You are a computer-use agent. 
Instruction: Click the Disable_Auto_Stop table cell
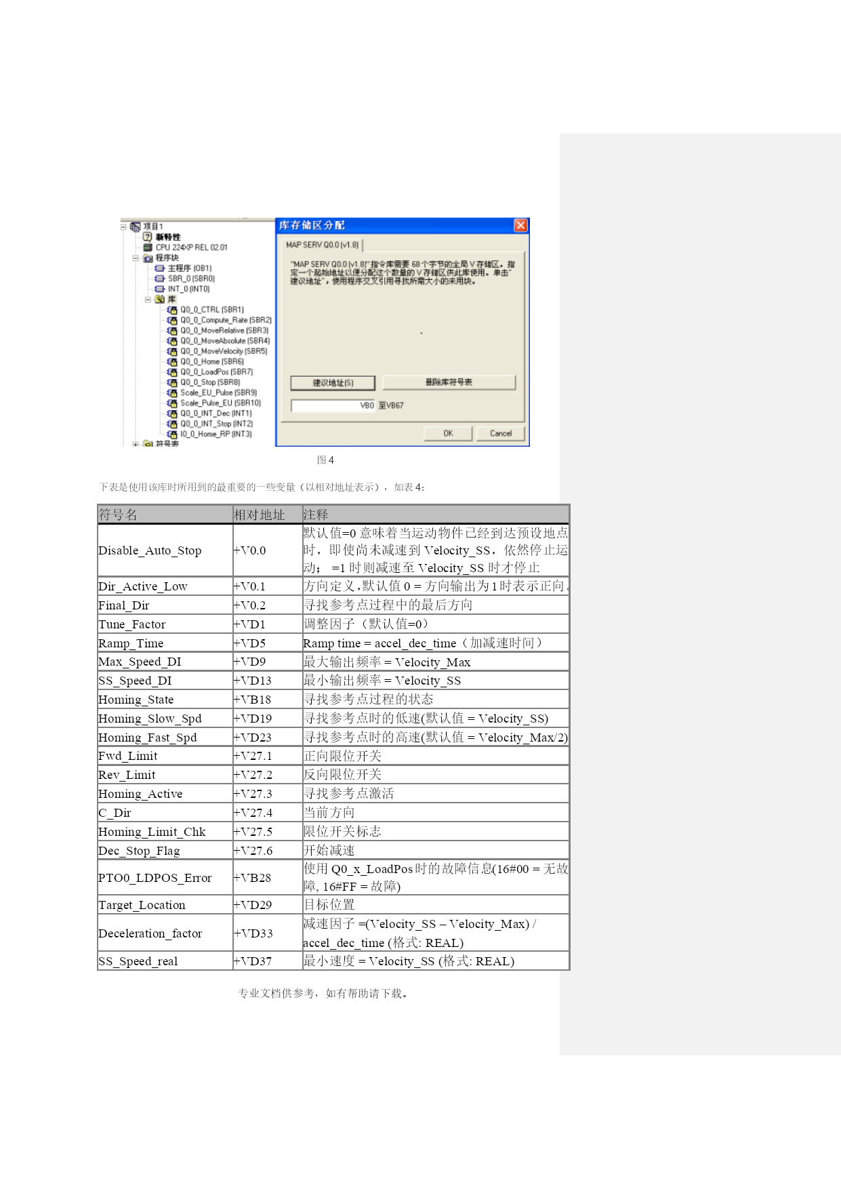(x=165, y=550)
